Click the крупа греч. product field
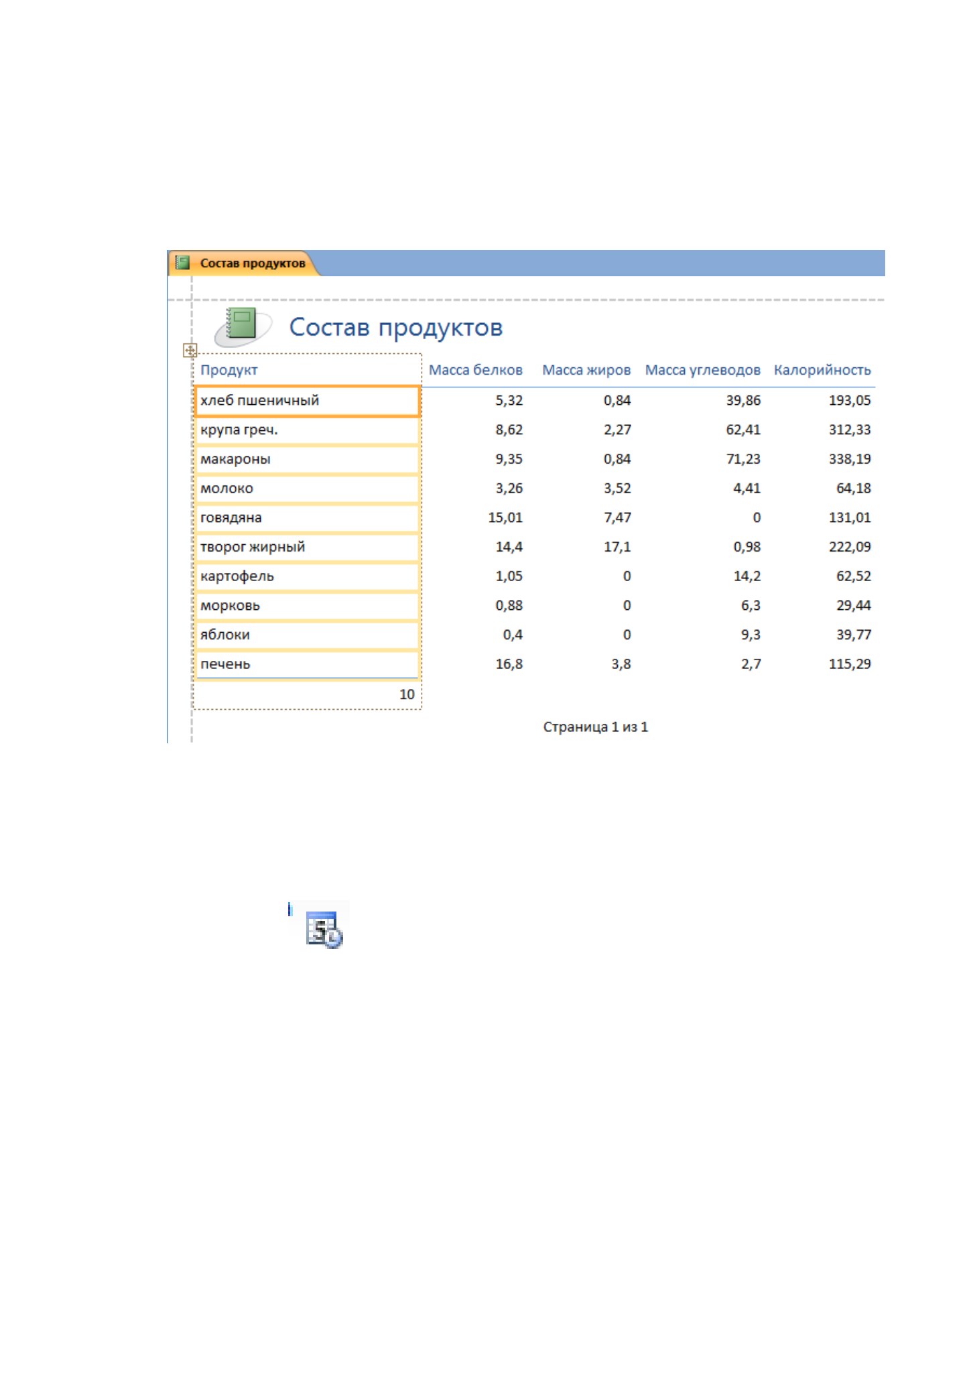Viewport: 971px width, 1374px height. pyautogui.click(x=308, y=430)
